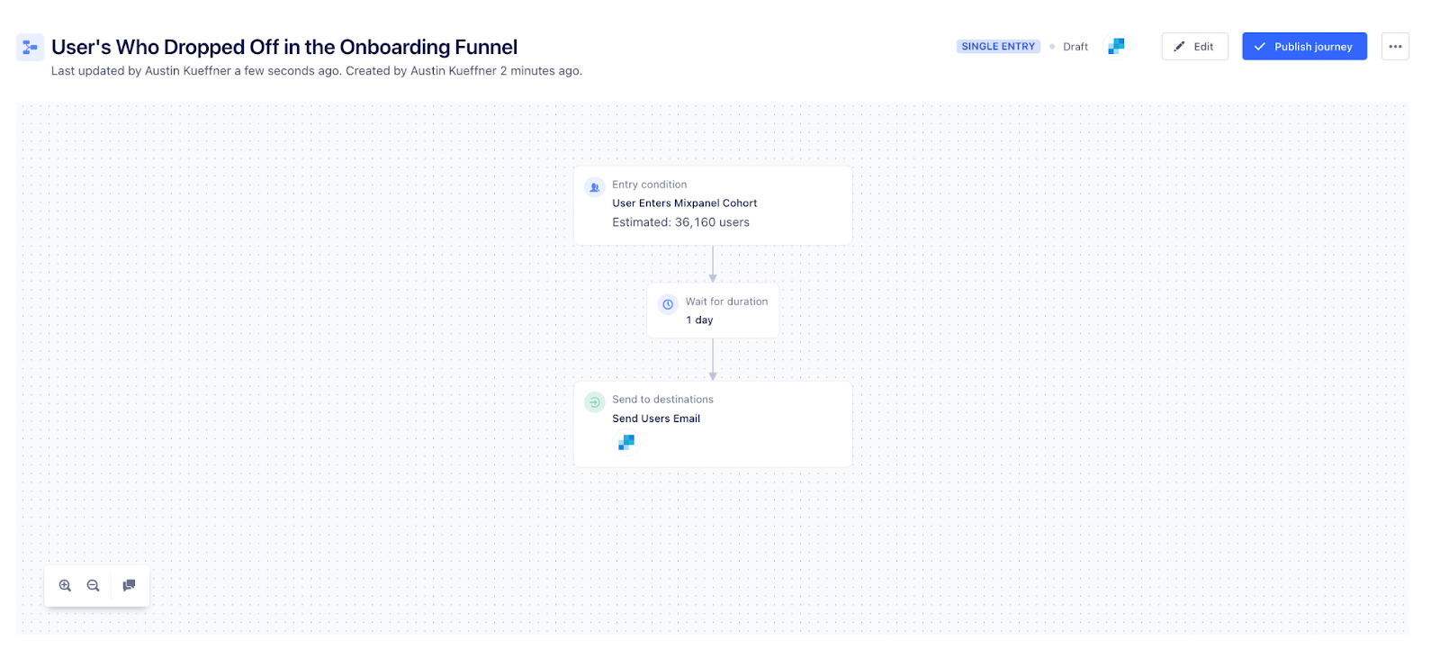Screen dimensions: 1440x667
Task: Click the Publish journey button
Action: 1303,46
